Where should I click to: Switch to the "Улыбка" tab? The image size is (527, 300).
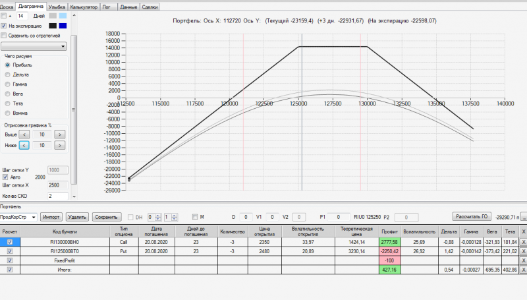pos(57,7)
